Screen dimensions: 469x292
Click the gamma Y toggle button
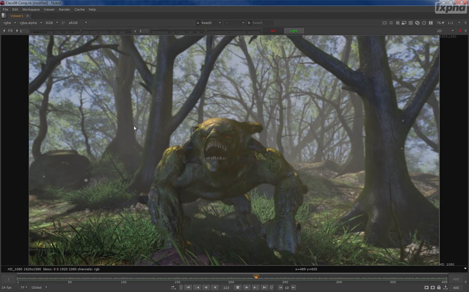click(x=135, y=31)
